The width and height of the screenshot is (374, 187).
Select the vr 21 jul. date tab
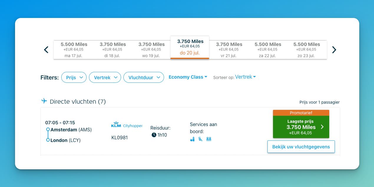click(x=229, y=50)
